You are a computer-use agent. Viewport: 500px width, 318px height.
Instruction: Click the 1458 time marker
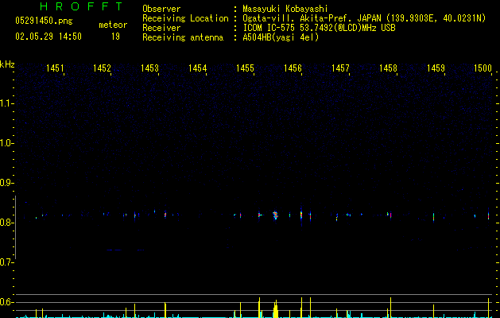coord(388,68)
